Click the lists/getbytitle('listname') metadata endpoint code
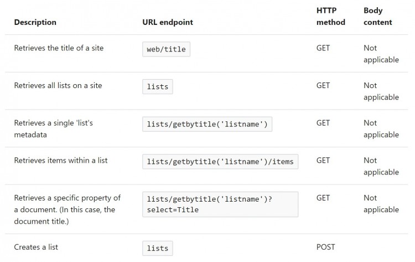 [x=207, y=124]
